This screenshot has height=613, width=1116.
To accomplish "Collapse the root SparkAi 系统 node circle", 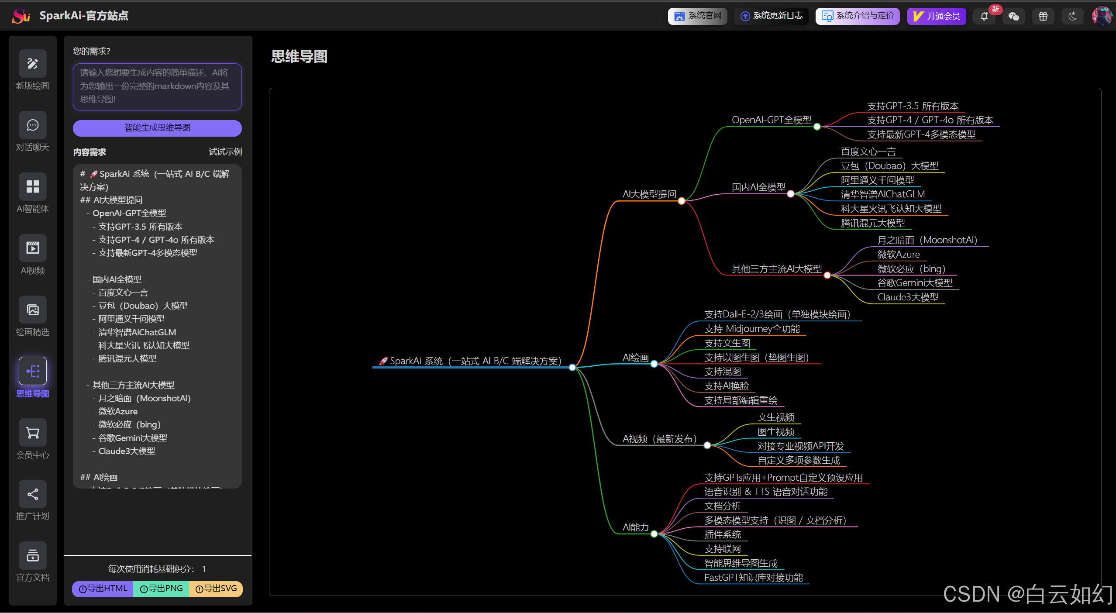I will 572,368.
